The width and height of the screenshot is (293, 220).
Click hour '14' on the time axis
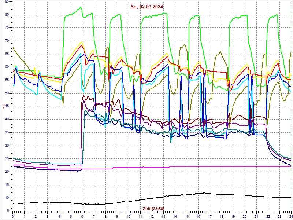[x=175, y=216]
